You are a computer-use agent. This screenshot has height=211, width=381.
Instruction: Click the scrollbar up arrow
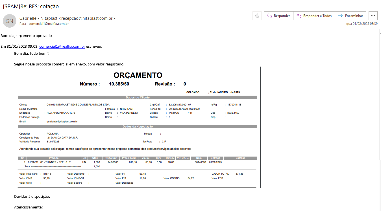pyautogui.click(x=380, y=31)
